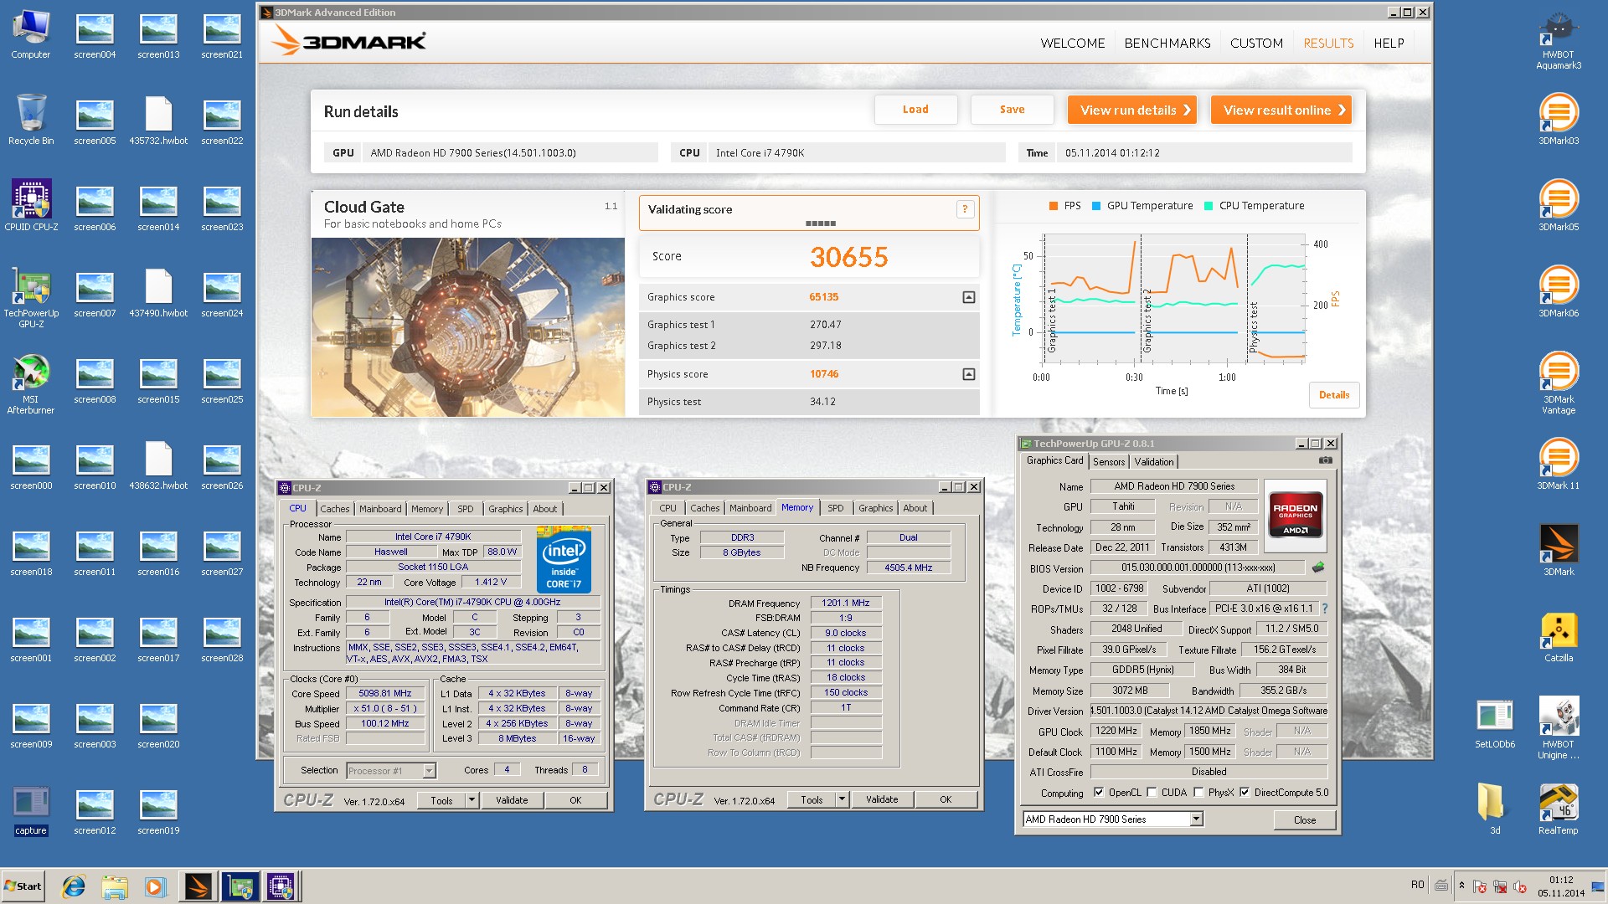Open 3DMark HELP section
The height and width of the screenshot is (904, 1608).
pyautogui.click(x=1389, y=43)
